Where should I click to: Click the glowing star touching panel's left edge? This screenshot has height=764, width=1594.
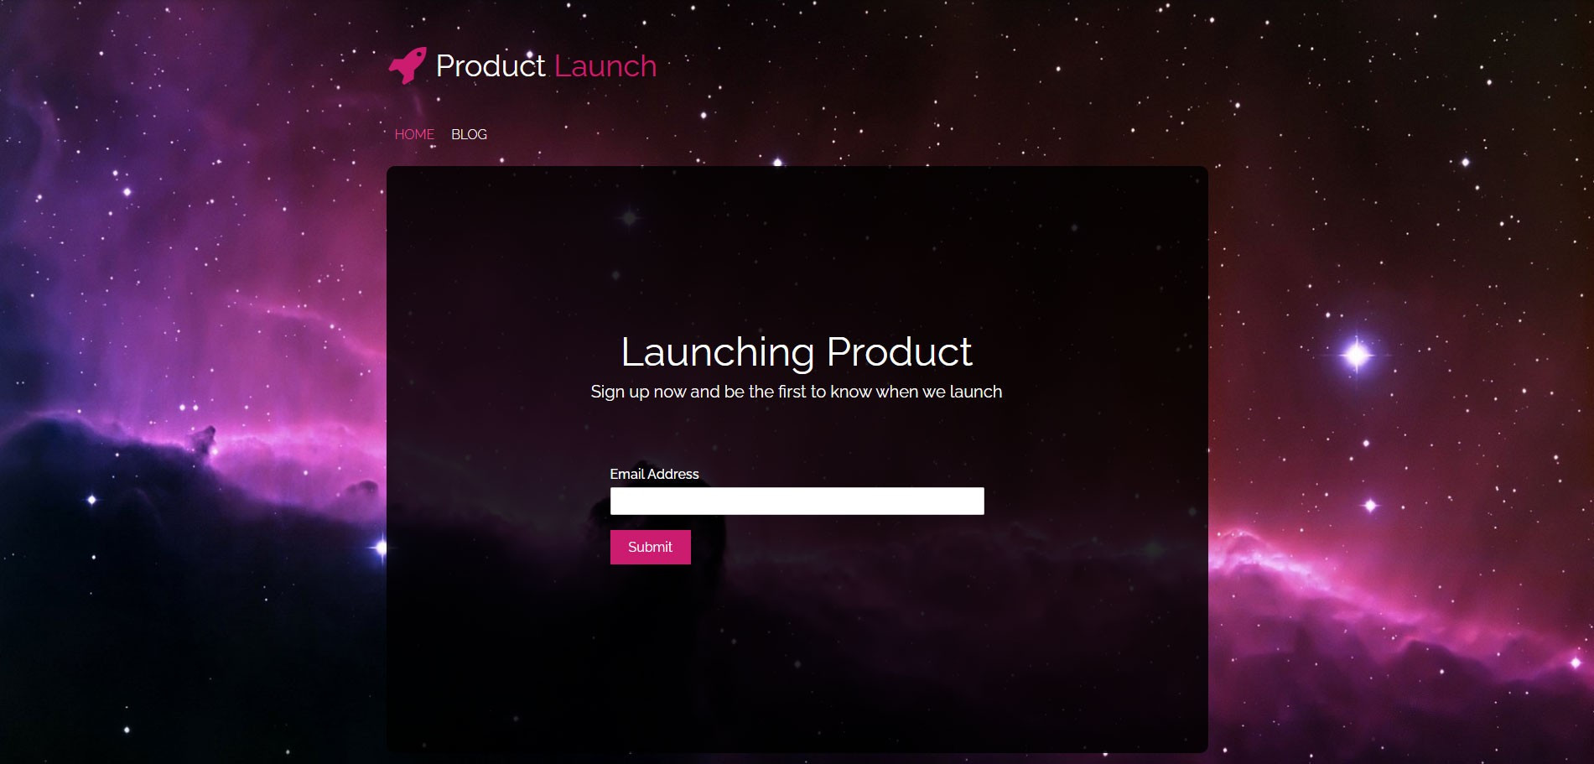pos(380,548)
